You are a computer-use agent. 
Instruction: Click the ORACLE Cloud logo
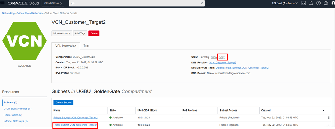(23, 3)
